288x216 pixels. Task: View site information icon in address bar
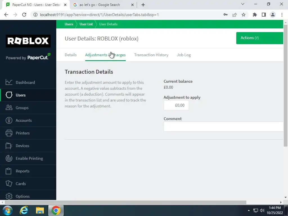pyautogui.click(x=35, y=15)
